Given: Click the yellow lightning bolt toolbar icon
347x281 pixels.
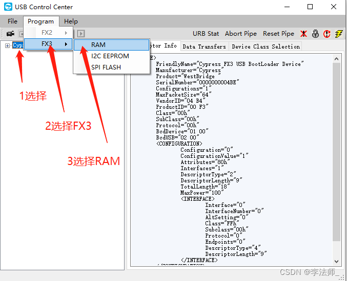Looking at the screenshot, I should [339, 34].
